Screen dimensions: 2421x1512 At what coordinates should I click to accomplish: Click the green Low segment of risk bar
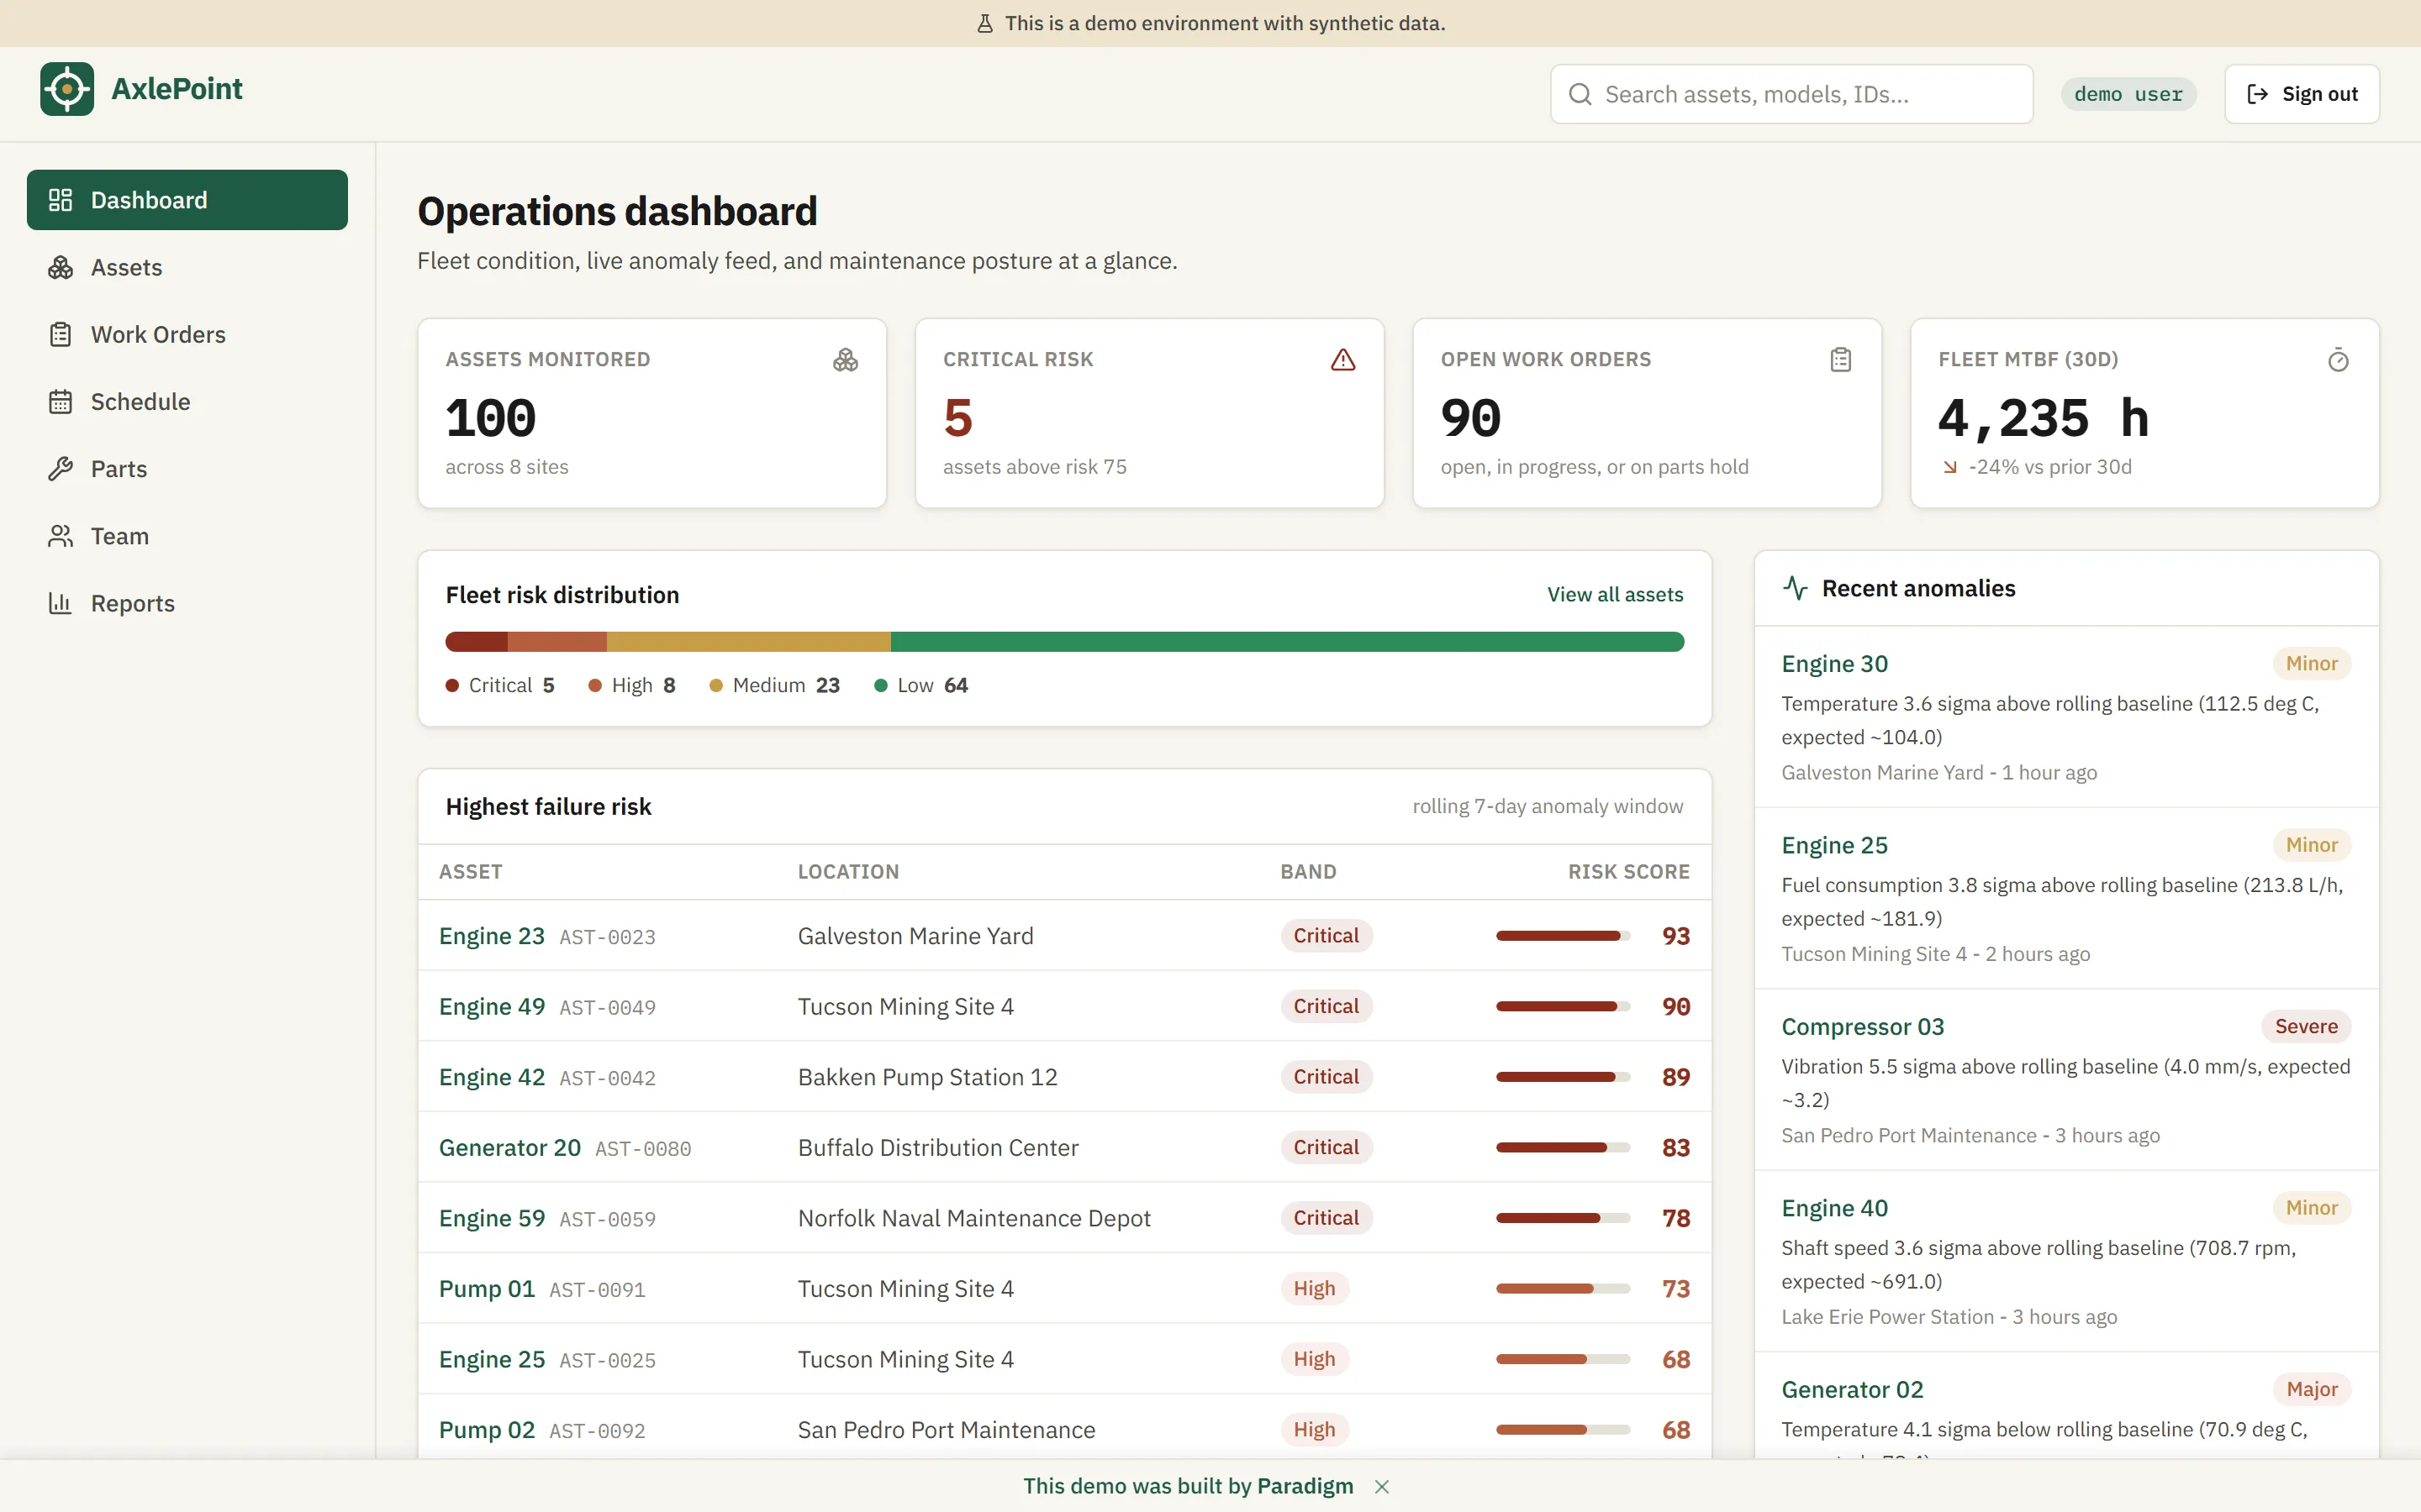pos(1286,642)
